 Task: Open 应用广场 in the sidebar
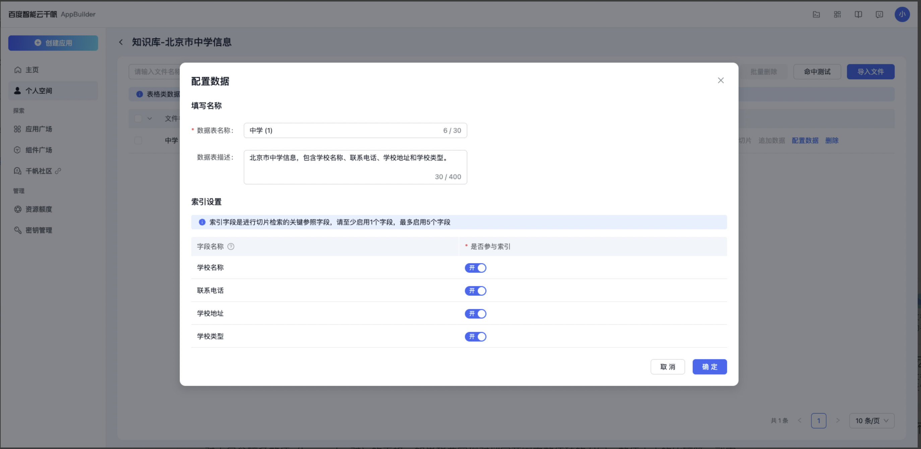53,129
